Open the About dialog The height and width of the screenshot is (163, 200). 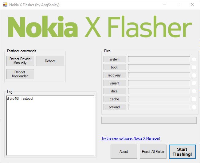[x=124, y=152]
